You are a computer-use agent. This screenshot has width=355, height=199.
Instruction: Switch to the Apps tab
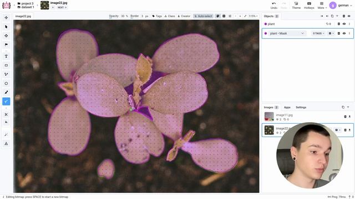[x=287, y=107]
